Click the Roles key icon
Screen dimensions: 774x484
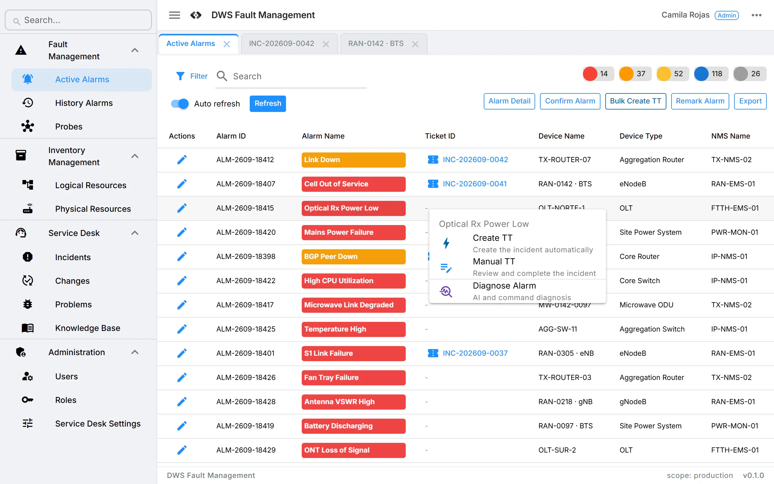pos(28,400)
